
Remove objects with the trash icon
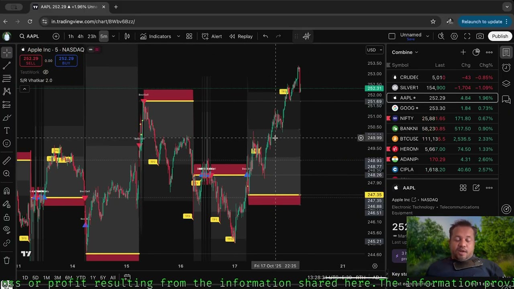coord(7,260)
